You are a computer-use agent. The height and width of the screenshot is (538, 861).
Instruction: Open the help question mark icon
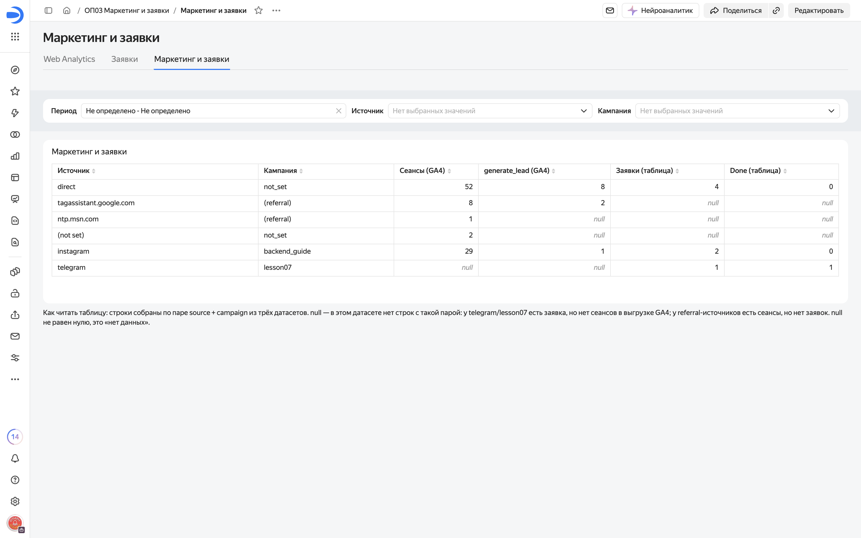coord(15,480)
